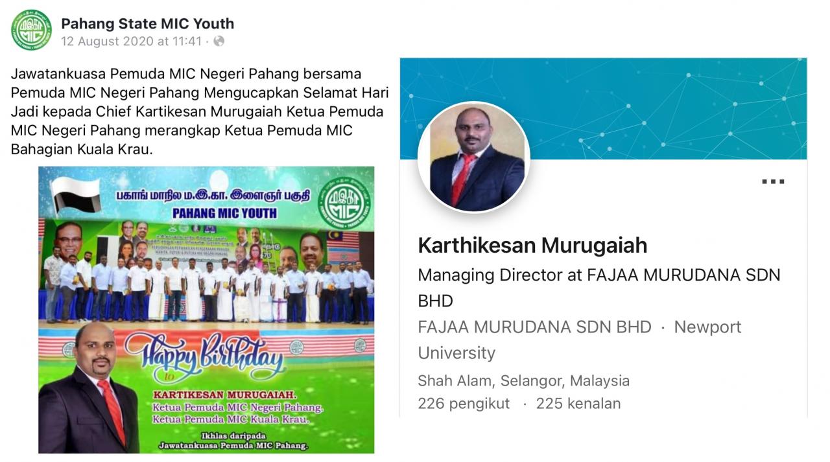Click the globe public-privacy icon beside the timestamp
The image size is (830, 462).
(219, 41)
